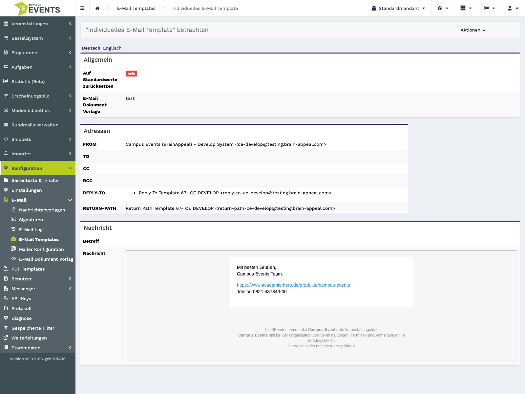The width and height of the screenshot is (525, 394).
Task: Toggle the hamburger sidebar menu icon
Action: click(82, 8)
